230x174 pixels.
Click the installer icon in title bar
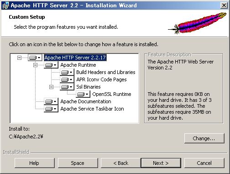[6, 5]
